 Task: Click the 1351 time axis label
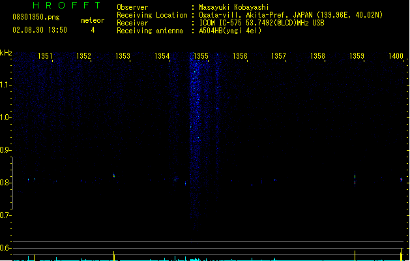(x=45, y=56)
